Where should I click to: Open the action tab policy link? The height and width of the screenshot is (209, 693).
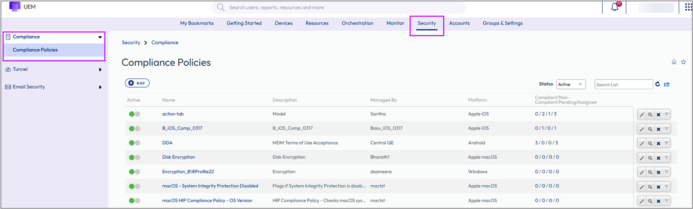pos(173,114)
